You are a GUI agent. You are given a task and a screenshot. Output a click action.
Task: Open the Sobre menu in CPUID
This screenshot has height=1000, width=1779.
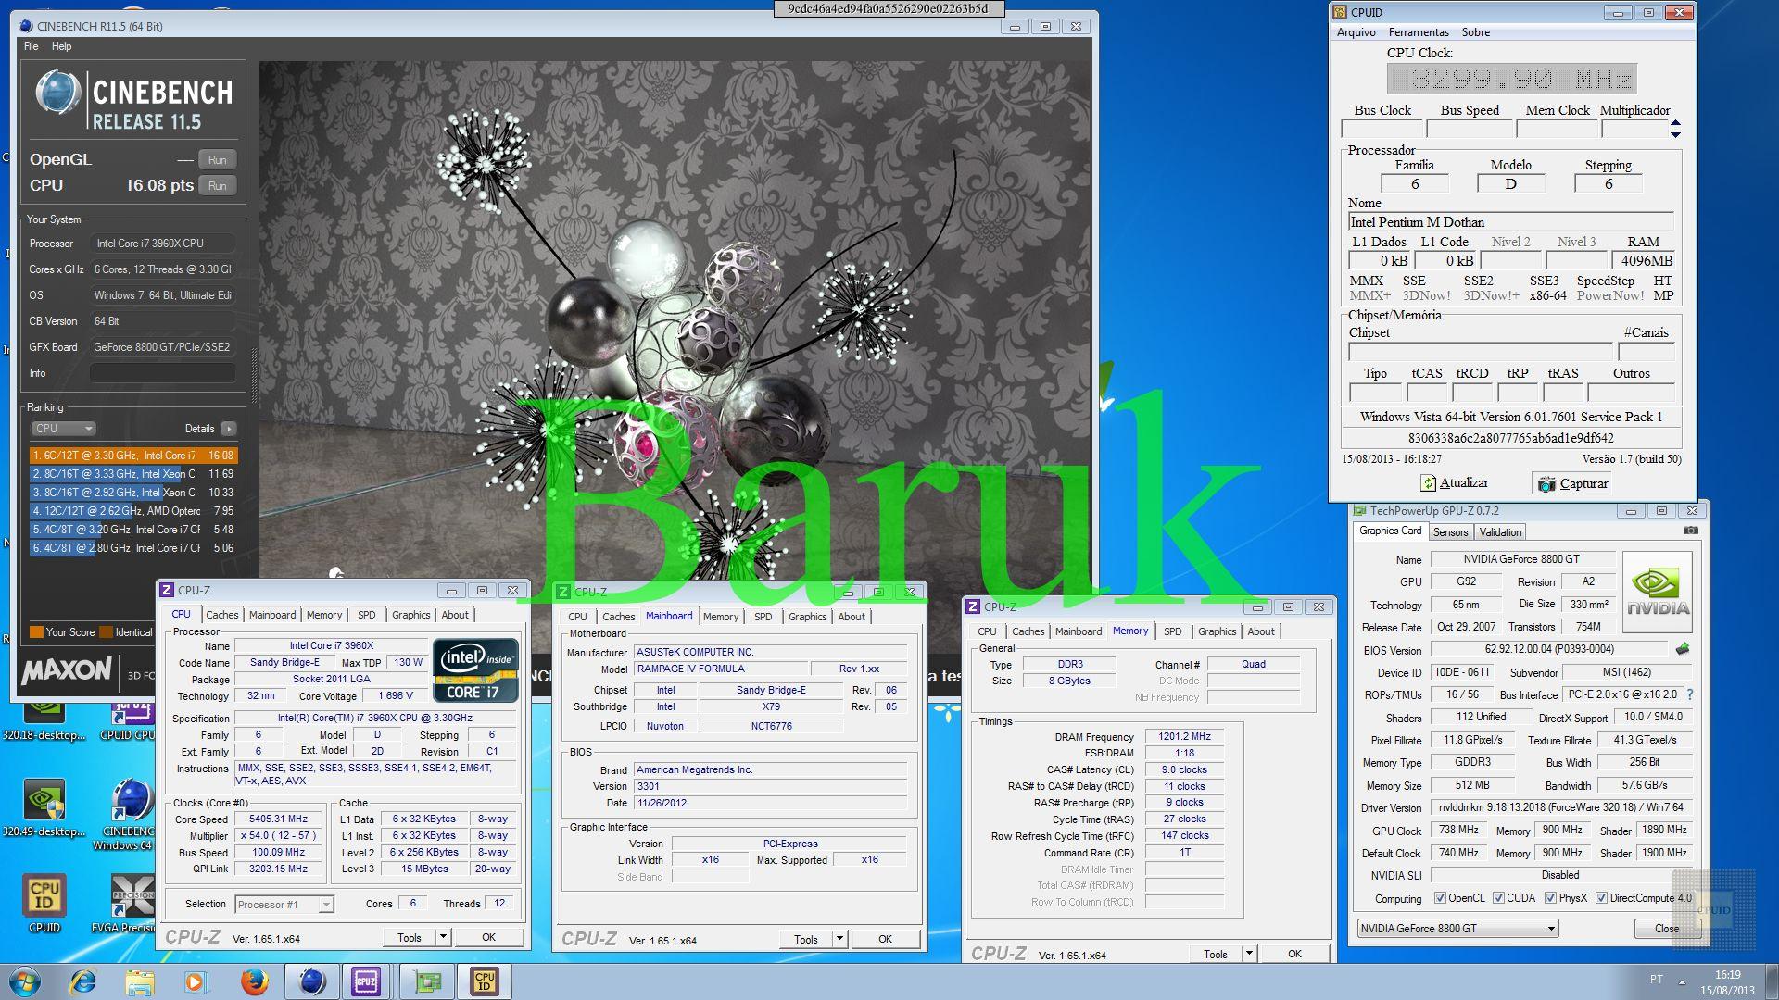click(1476, 32)
